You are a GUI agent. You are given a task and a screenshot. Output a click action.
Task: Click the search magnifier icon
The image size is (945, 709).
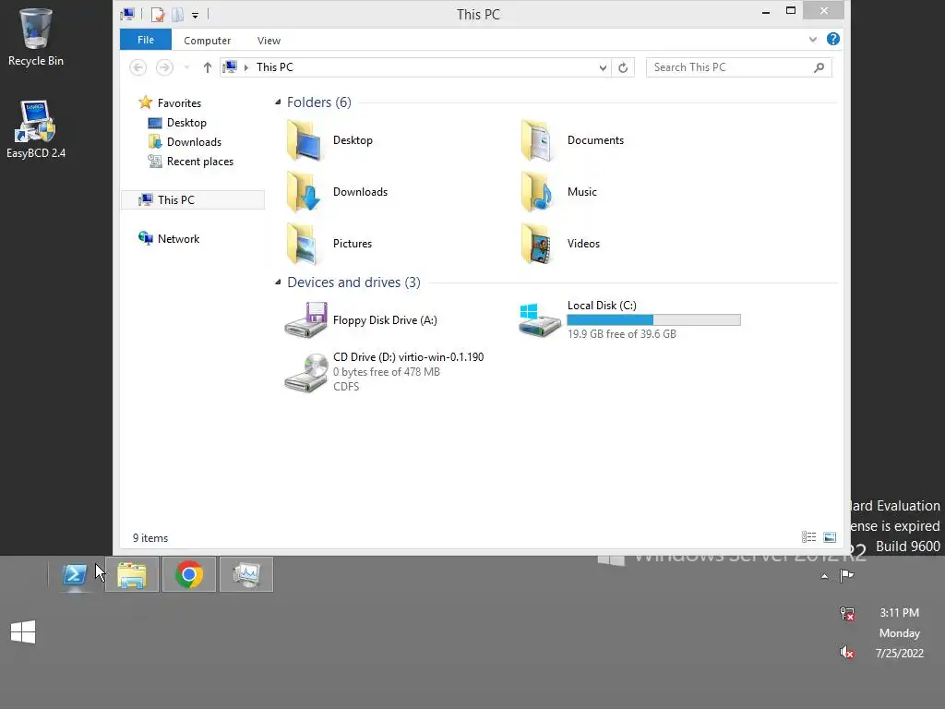tap(819, 67)
